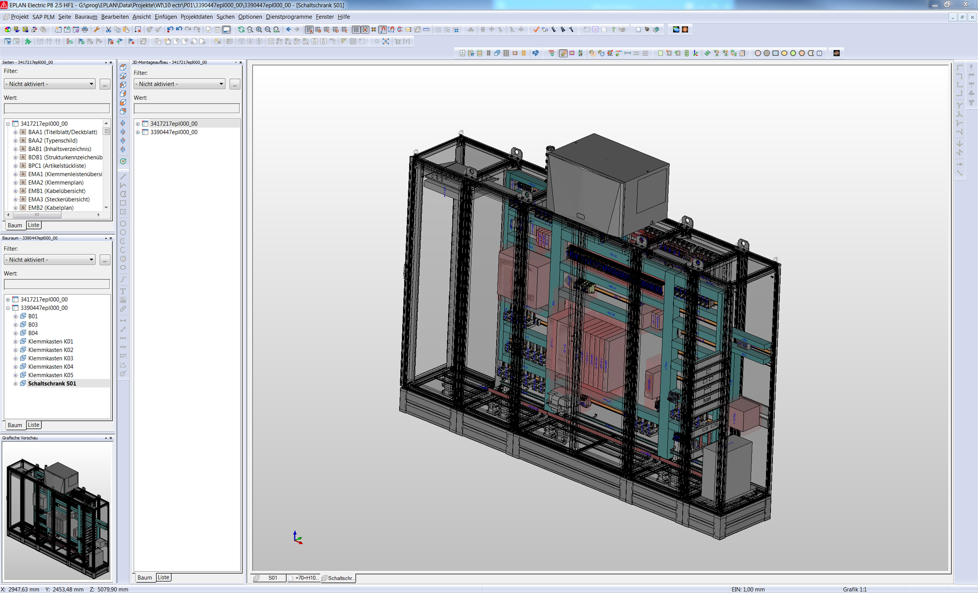Toggle the object snap magnet button
The width and height of the screenshot is (978, 593).
(x=383, y=29)
